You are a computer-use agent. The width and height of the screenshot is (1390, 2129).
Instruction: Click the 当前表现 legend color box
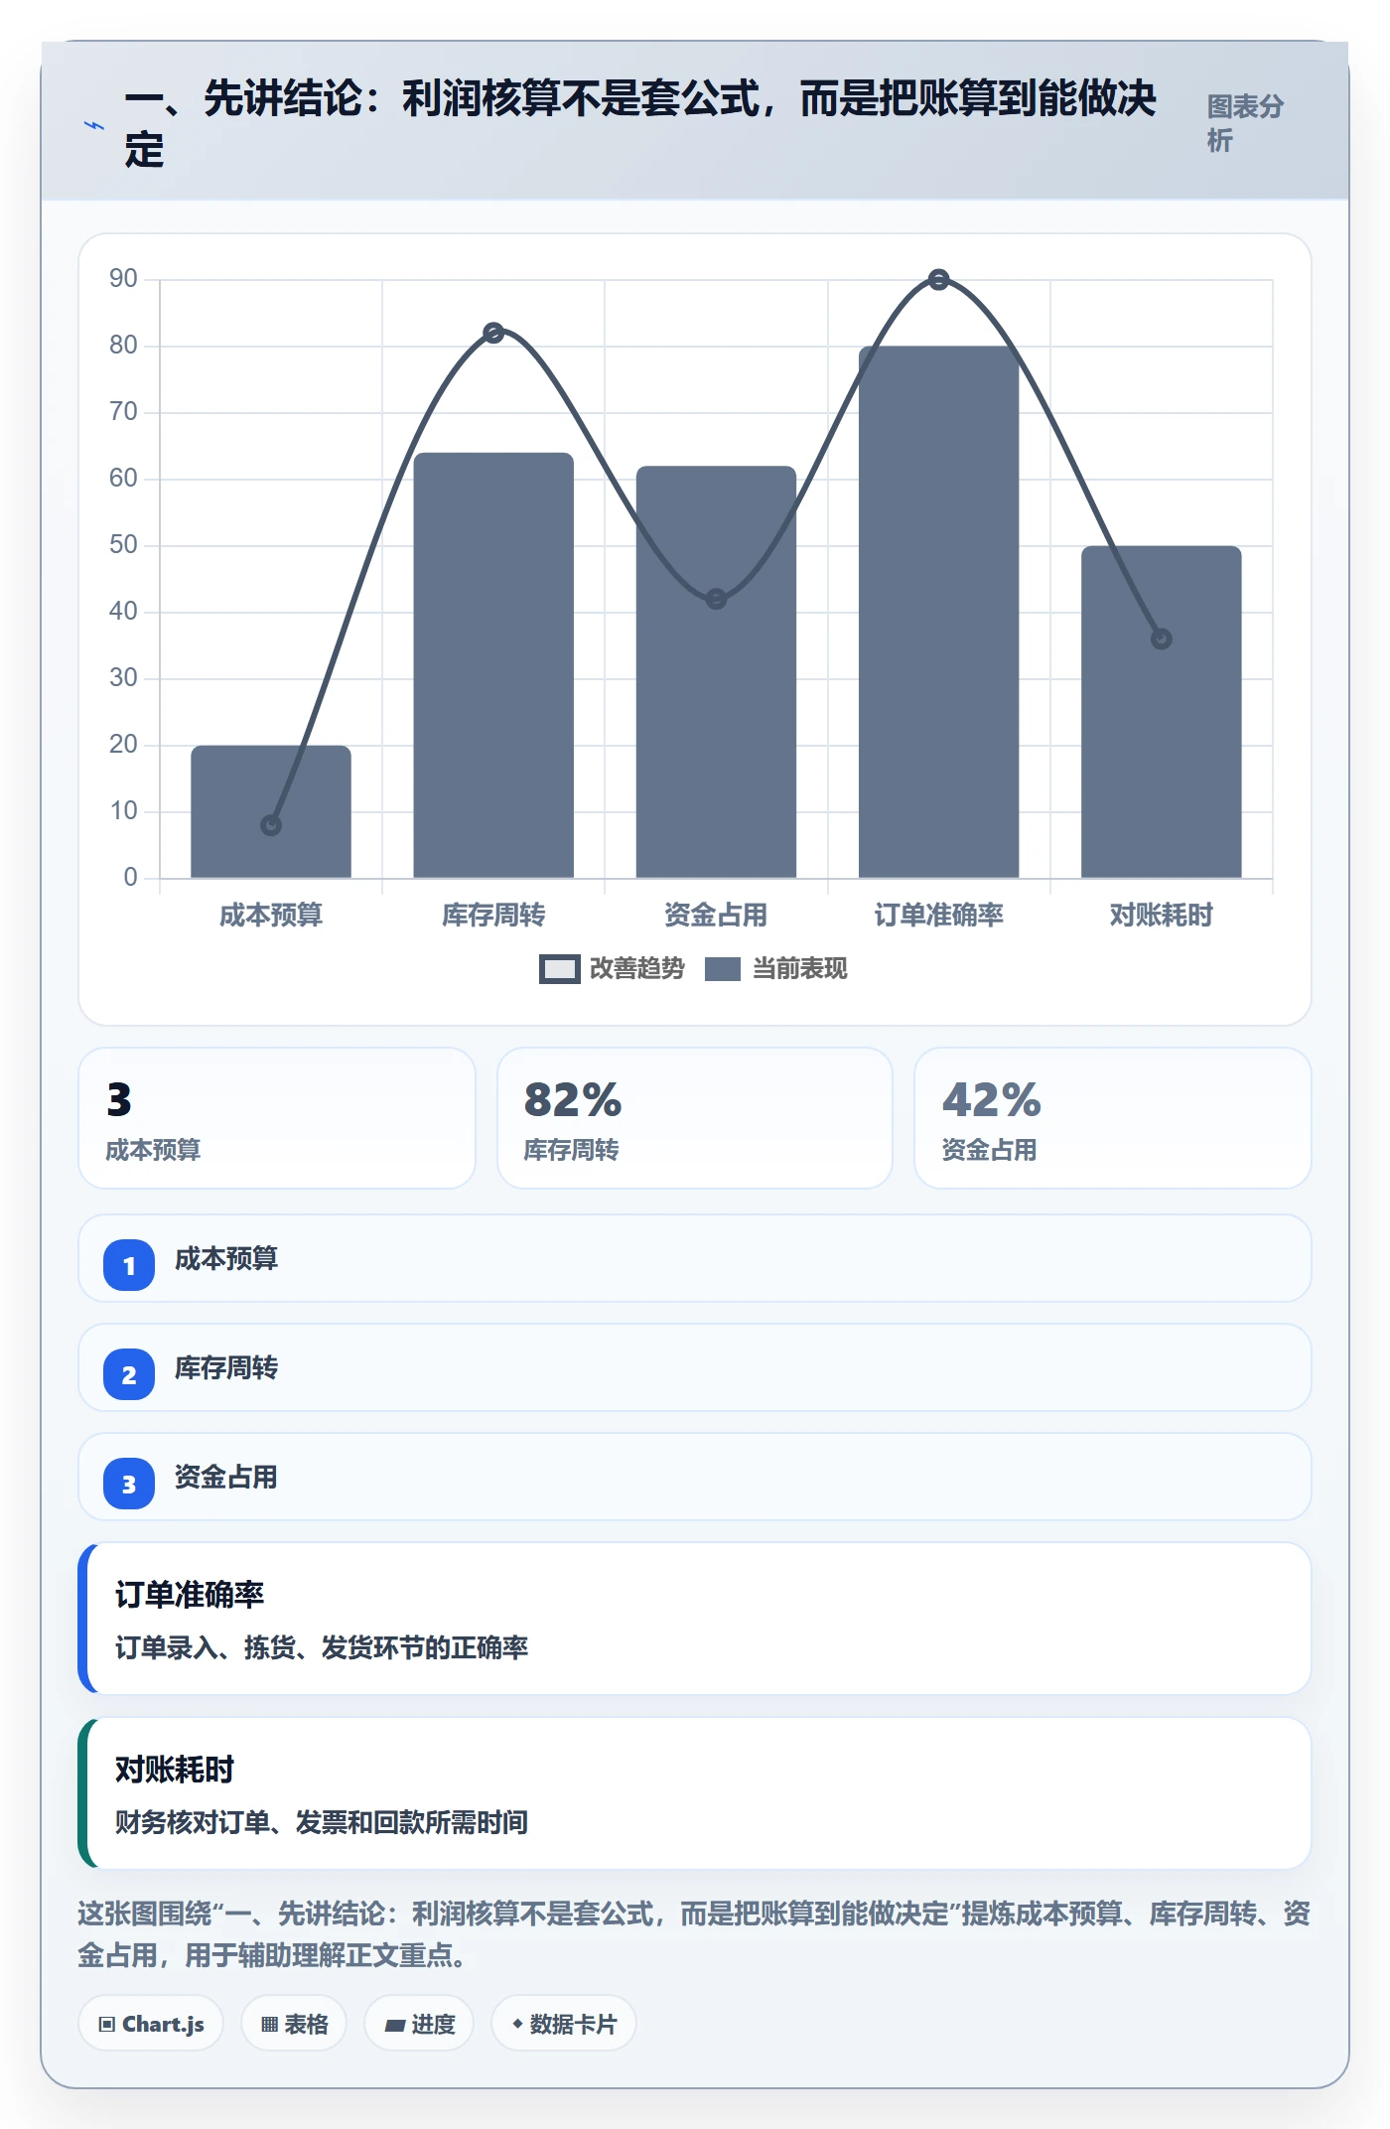point(723,969)
